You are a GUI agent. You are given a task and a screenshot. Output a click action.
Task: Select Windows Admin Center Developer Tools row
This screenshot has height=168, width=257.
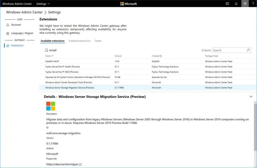click(x=148, y=82)
